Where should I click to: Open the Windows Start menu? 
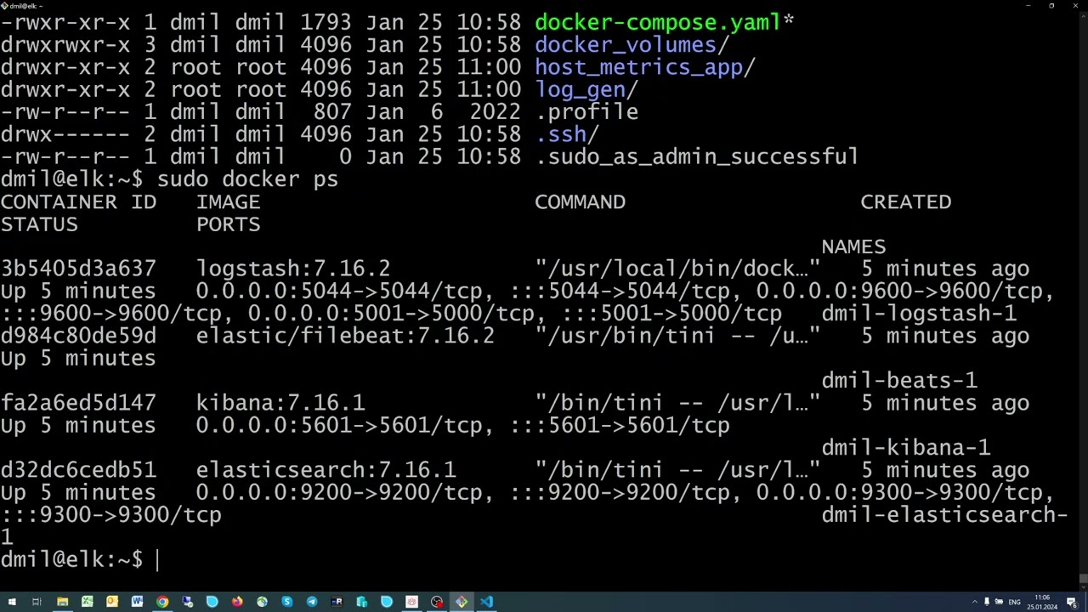[x=12, y=602]
